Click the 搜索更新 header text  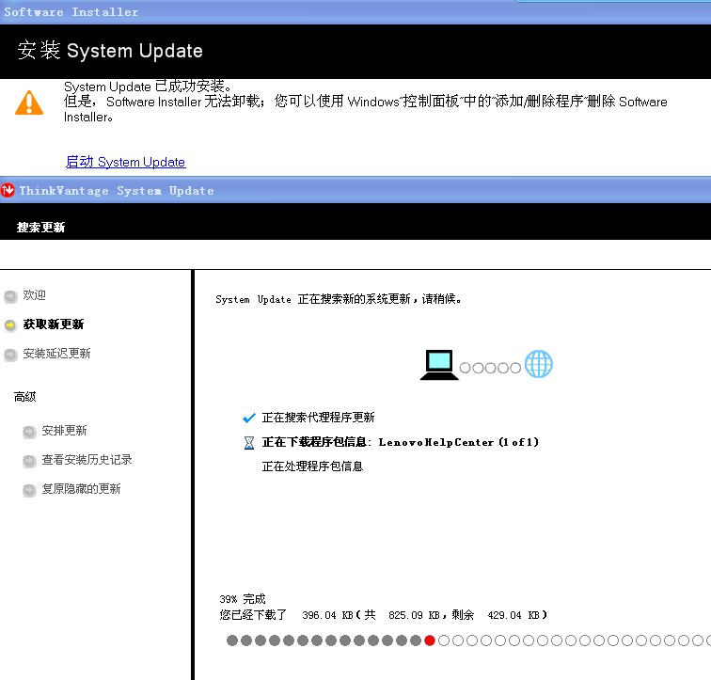tap(40, 227)
